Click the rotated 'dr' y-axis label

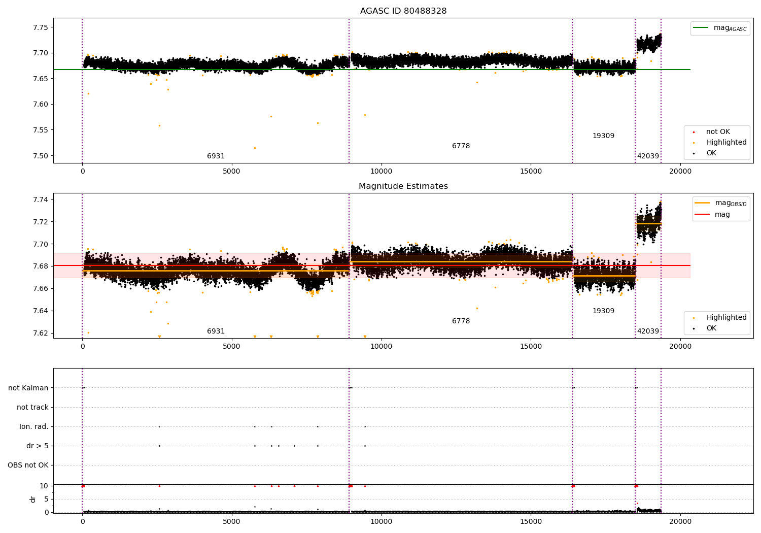(32, 499)
